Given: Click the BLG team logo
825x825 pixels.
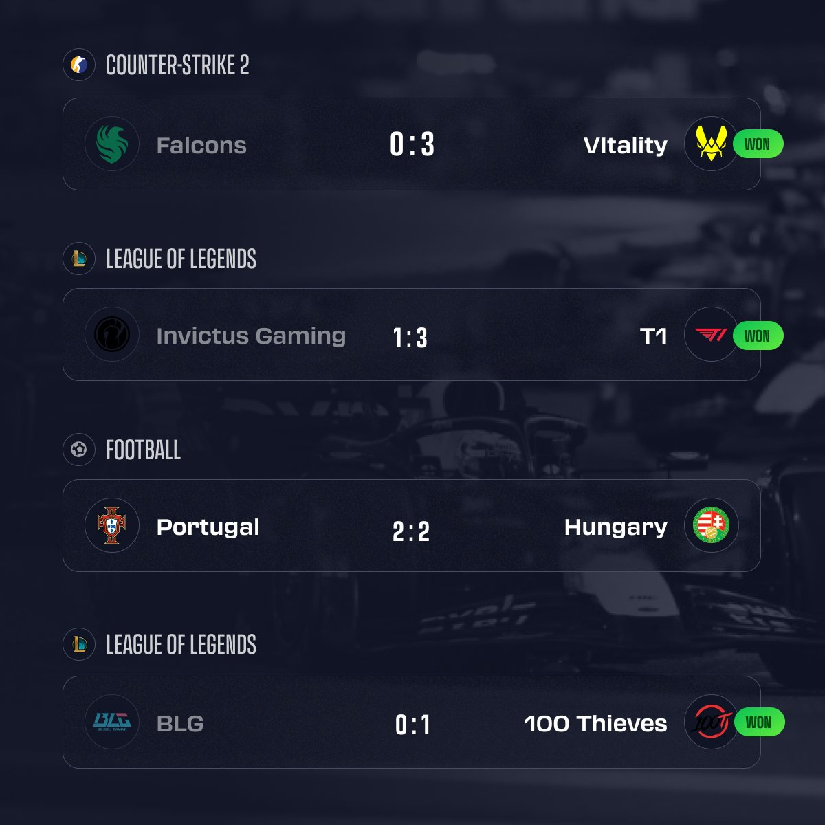Looking at the screenshot, I should click(111, 722).
